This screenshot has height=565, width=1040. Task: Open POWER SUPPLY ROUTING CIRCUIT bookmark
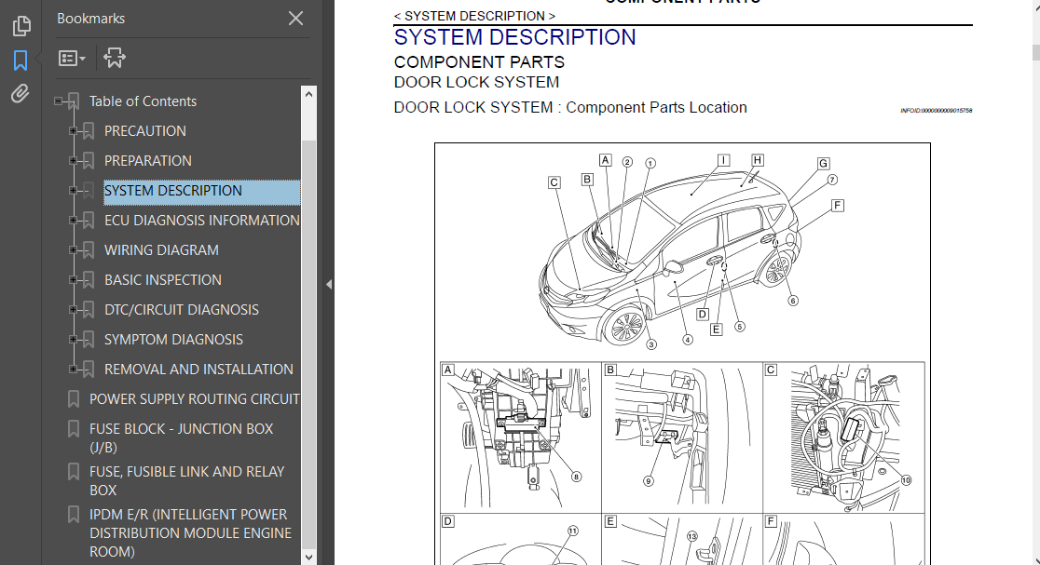coord(195,399)
